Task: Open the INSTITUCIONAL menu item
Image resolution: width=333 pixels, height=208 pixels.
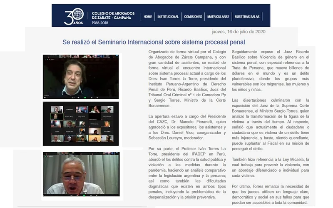Action: (x=168, y=17)
